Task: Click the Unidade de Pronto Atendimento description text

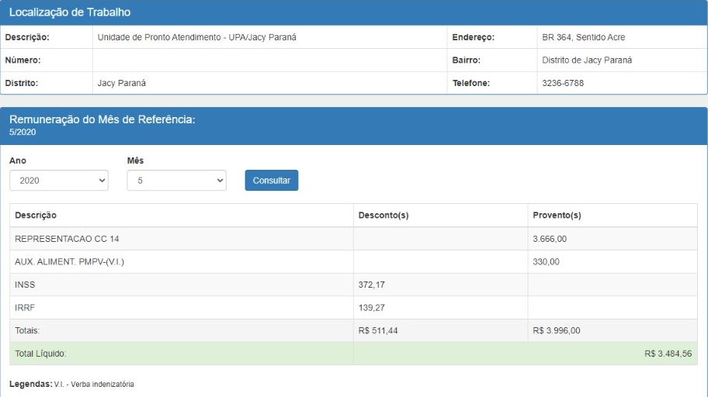Action: point(197,37)
